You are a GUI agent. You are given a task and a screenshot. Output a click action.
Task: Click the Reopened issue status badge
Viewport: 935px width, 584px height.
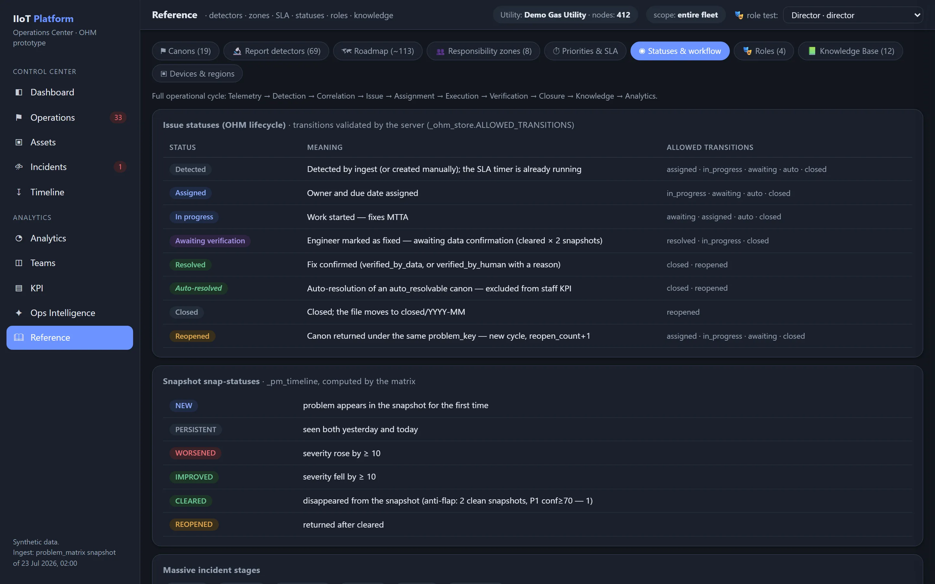point(193,336)
